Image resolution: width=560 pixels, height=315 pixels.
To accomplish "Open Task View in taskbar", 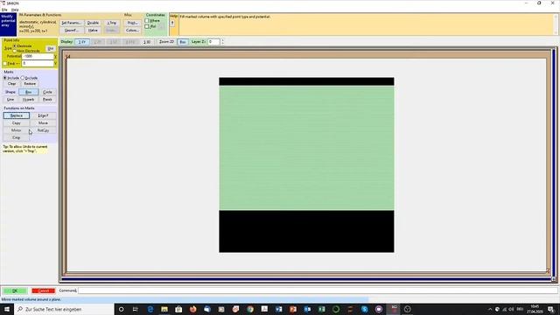I will click(136, 309).
